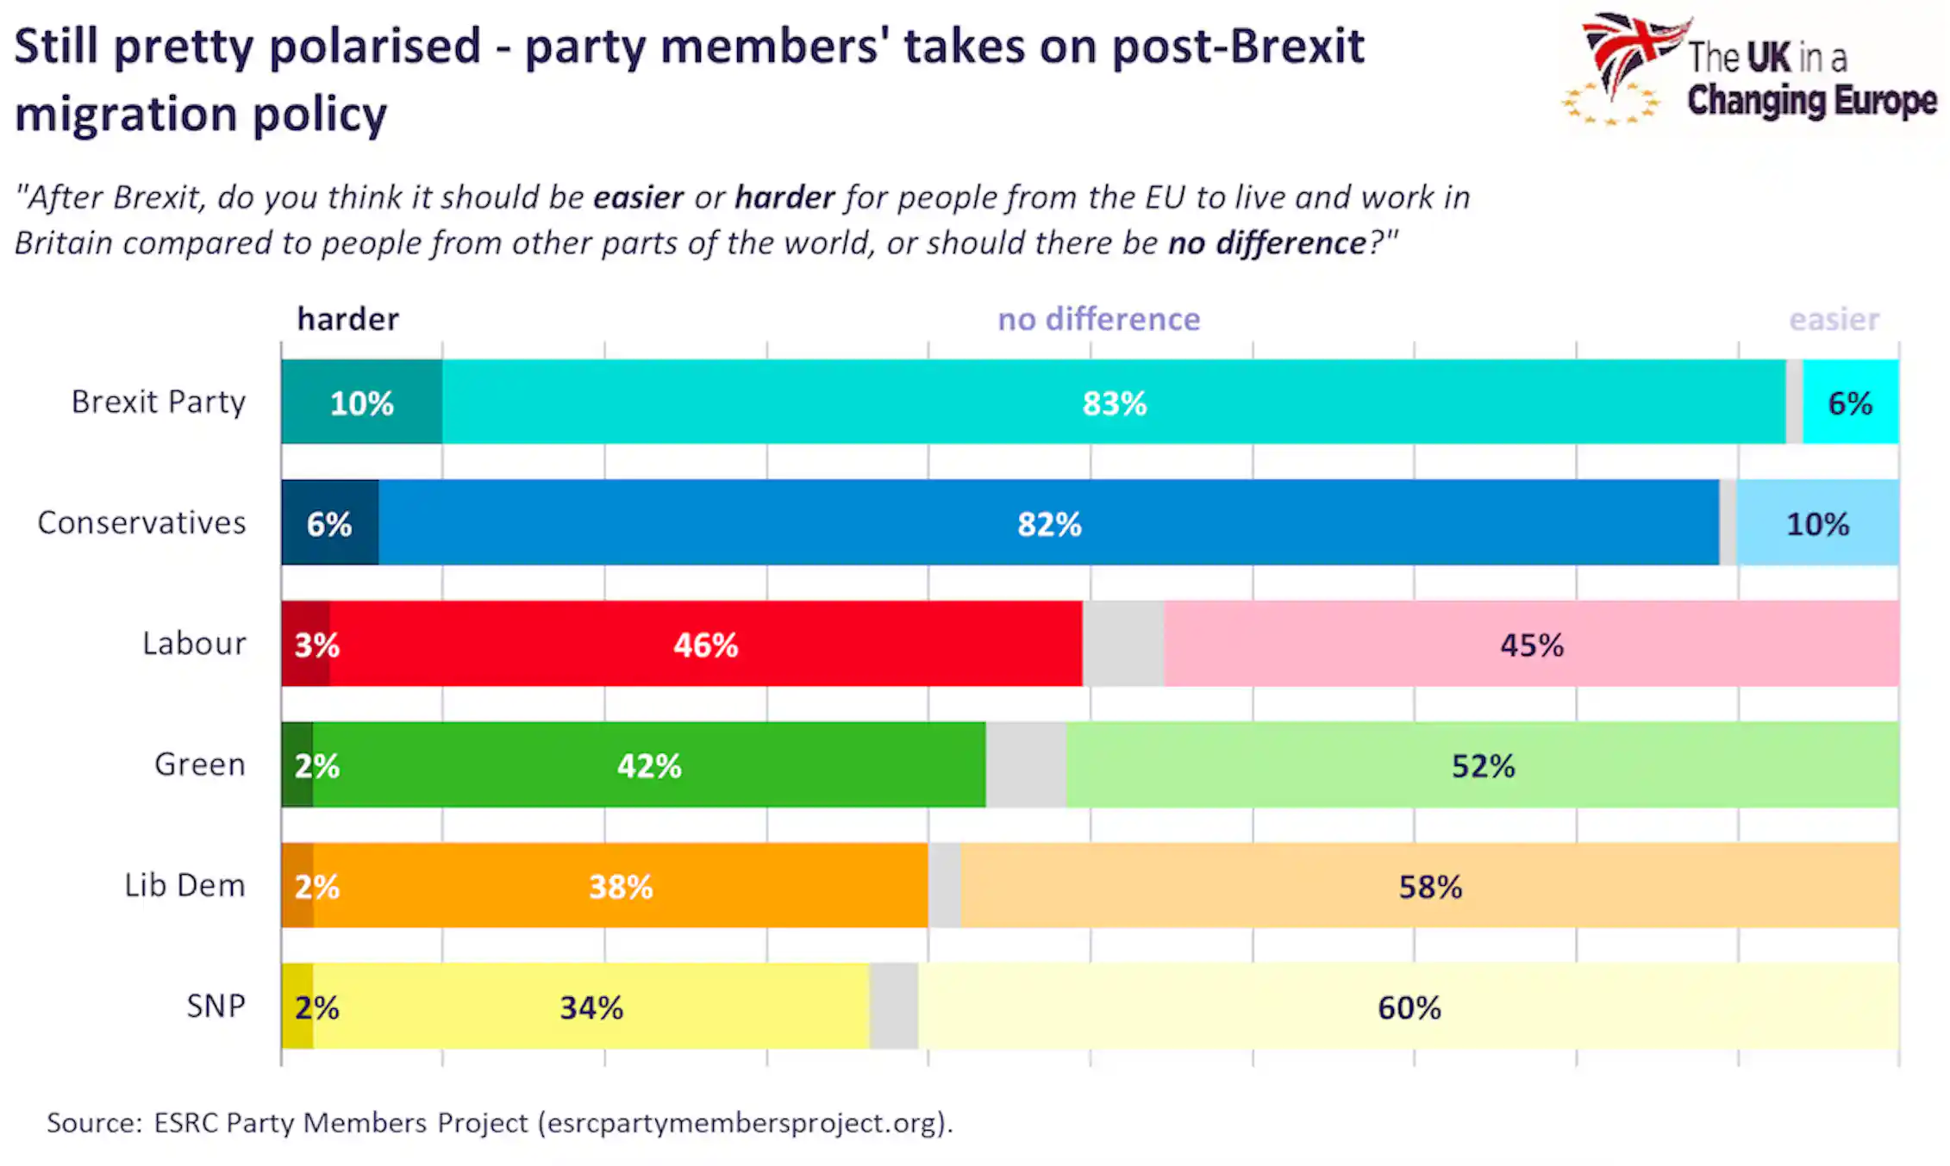Image resolution: width=1950 pixels, height=1166 pixels.
Task: Click the Brexit Party 10% harder segment
Action: pos(362,402)
